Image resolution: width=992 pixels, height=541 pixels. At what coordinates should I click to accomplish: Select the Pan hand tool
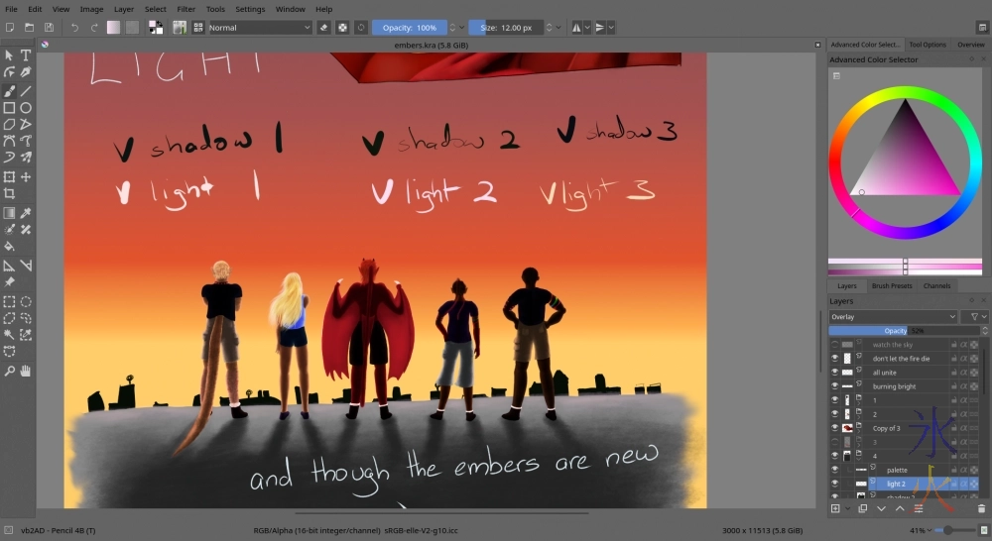(26, 371)
